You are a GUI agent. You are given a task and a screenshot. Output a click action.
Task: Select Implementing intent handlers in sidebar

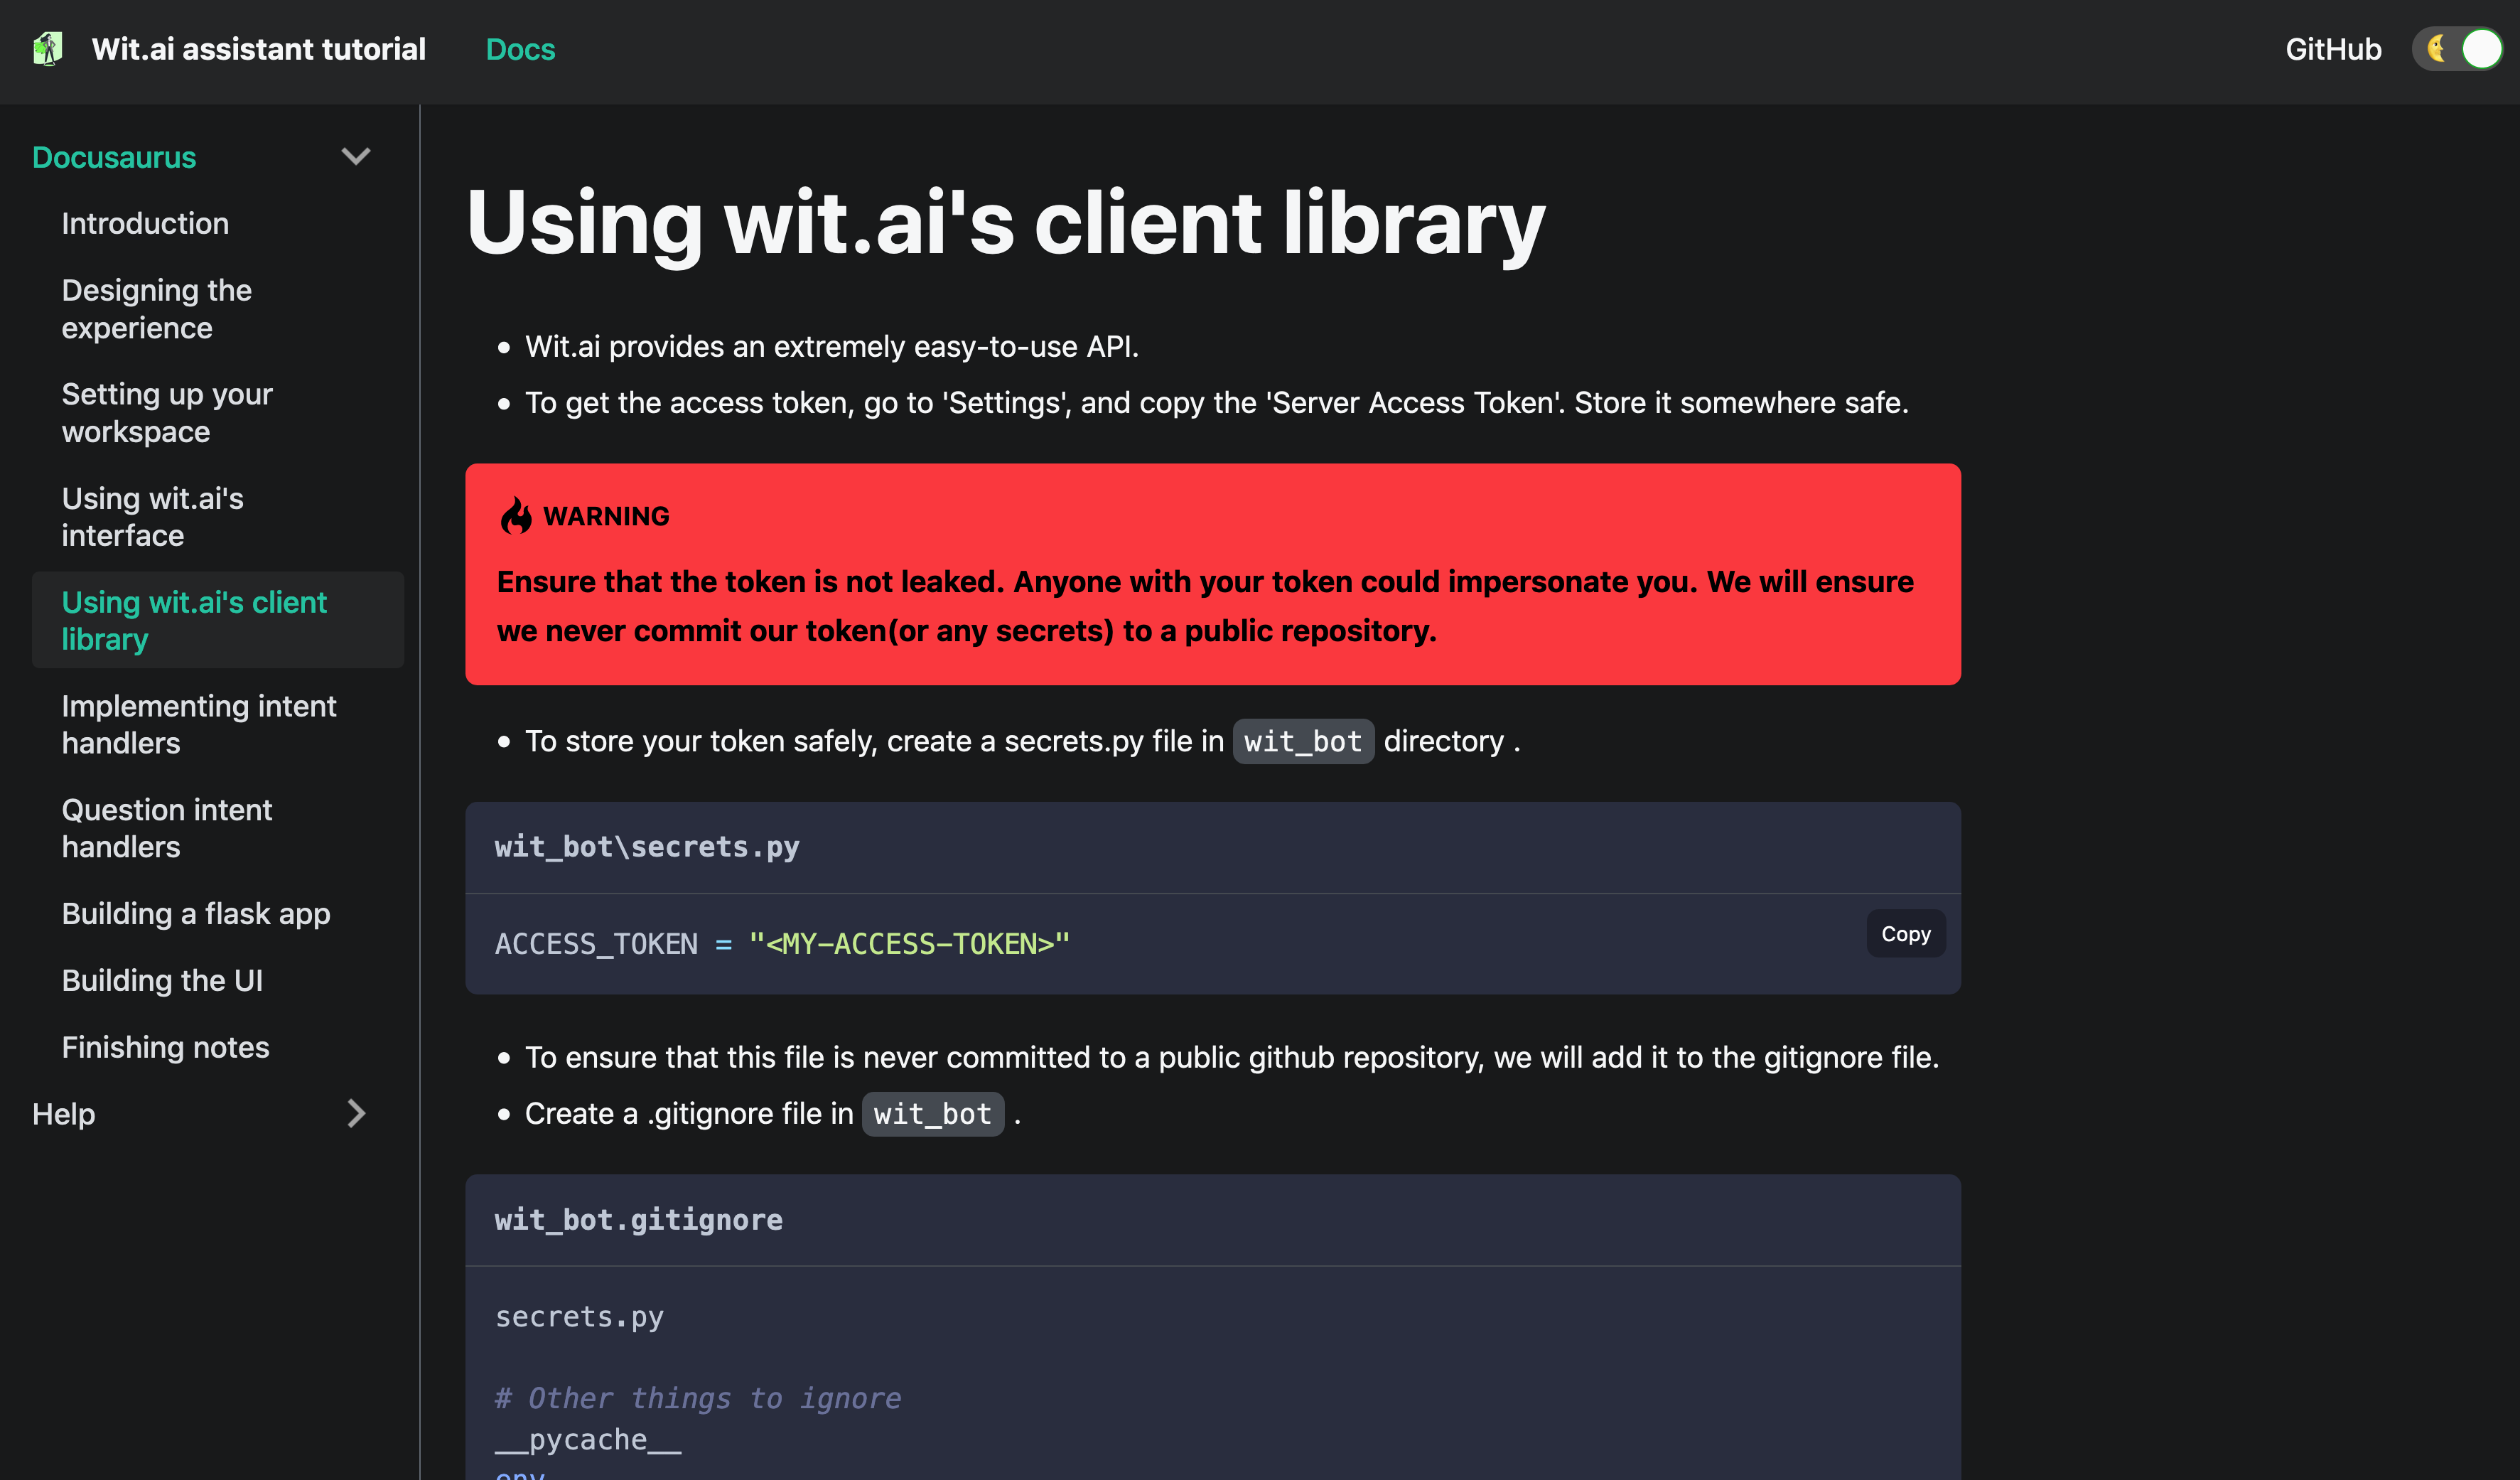pos(198,724)
